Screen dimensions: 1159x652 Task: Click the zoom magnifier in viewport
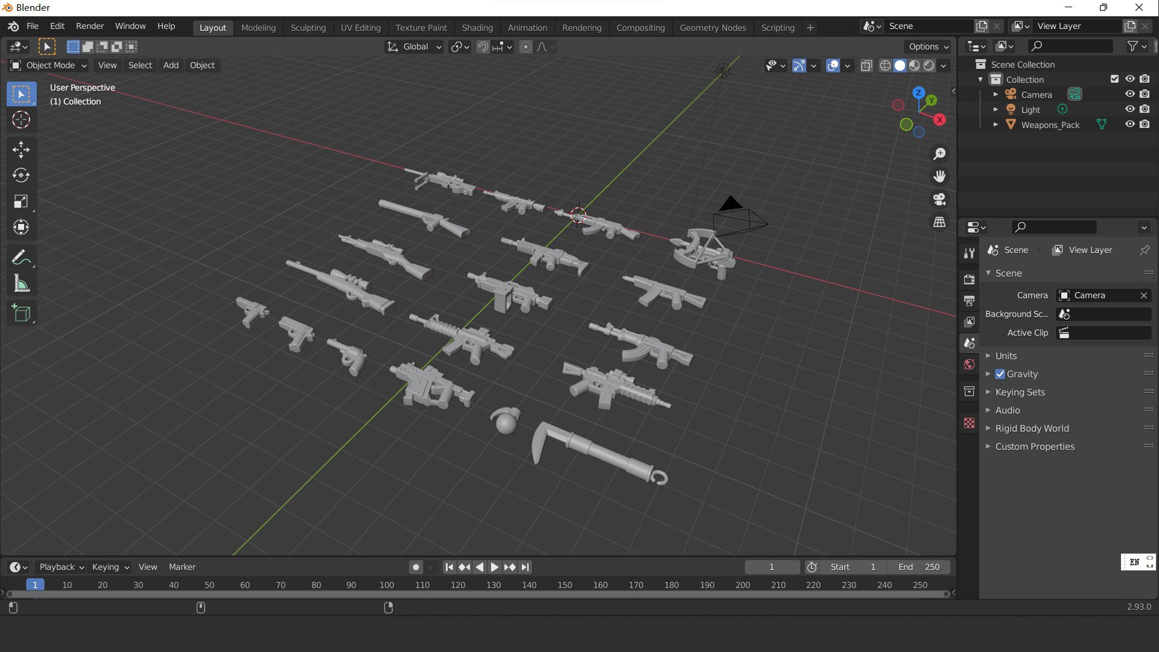[x=939, y=154]
